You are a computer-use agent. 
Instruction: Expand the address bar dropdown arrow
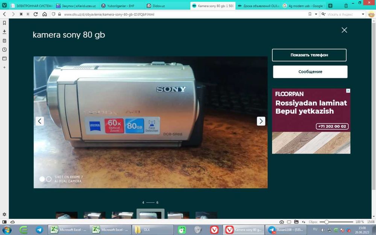pos(316,14)
